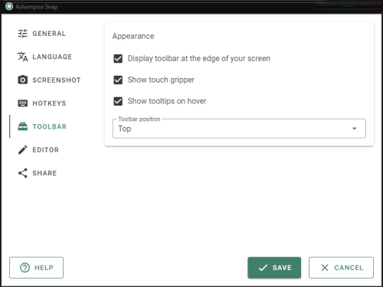Select the LANGUAGE label in the sidebar
Screen dimensions: 383x287
pyautogui.click(x=52, y=57)
